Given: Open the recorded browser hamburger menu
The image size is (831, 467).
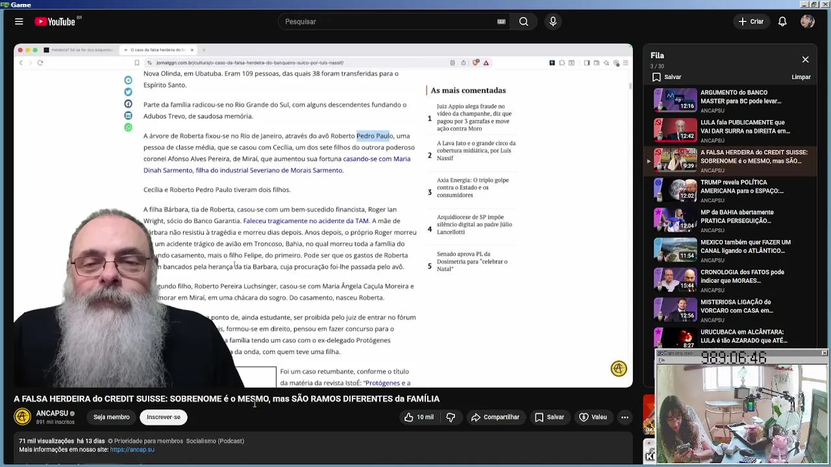Looking at the screenshot, I should coord(625,63).
